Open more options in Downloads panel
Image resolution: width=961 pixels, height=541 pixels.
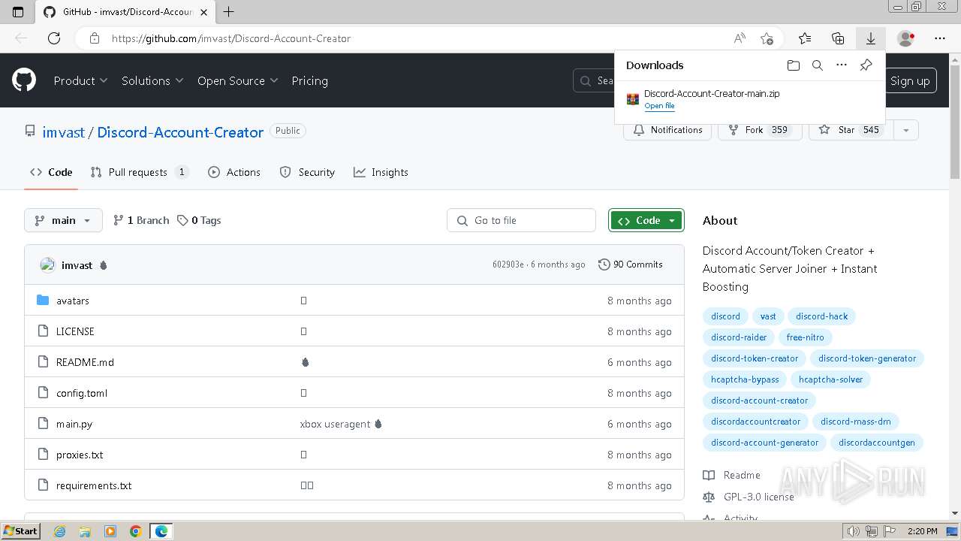click(x=842, y=65)
